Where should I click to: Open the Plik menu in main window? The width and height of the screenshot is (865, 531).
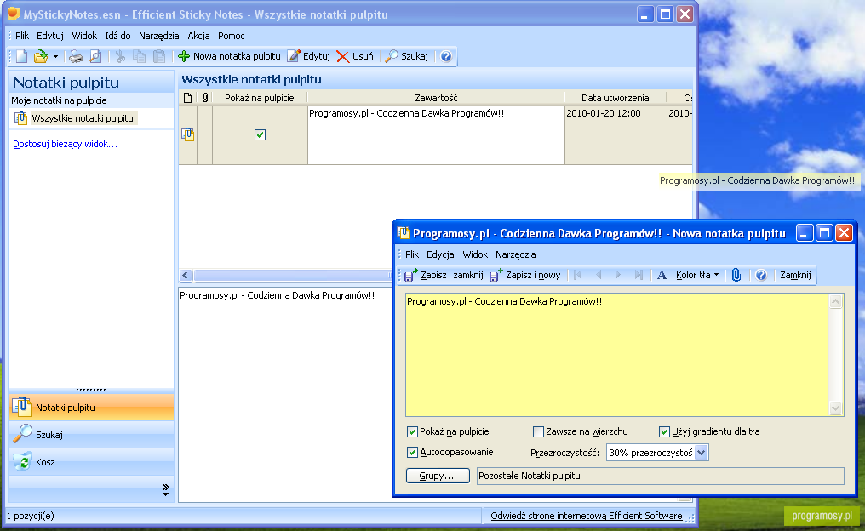pos(22,36)
